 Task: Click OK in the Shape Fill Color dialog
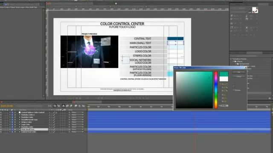239,72
